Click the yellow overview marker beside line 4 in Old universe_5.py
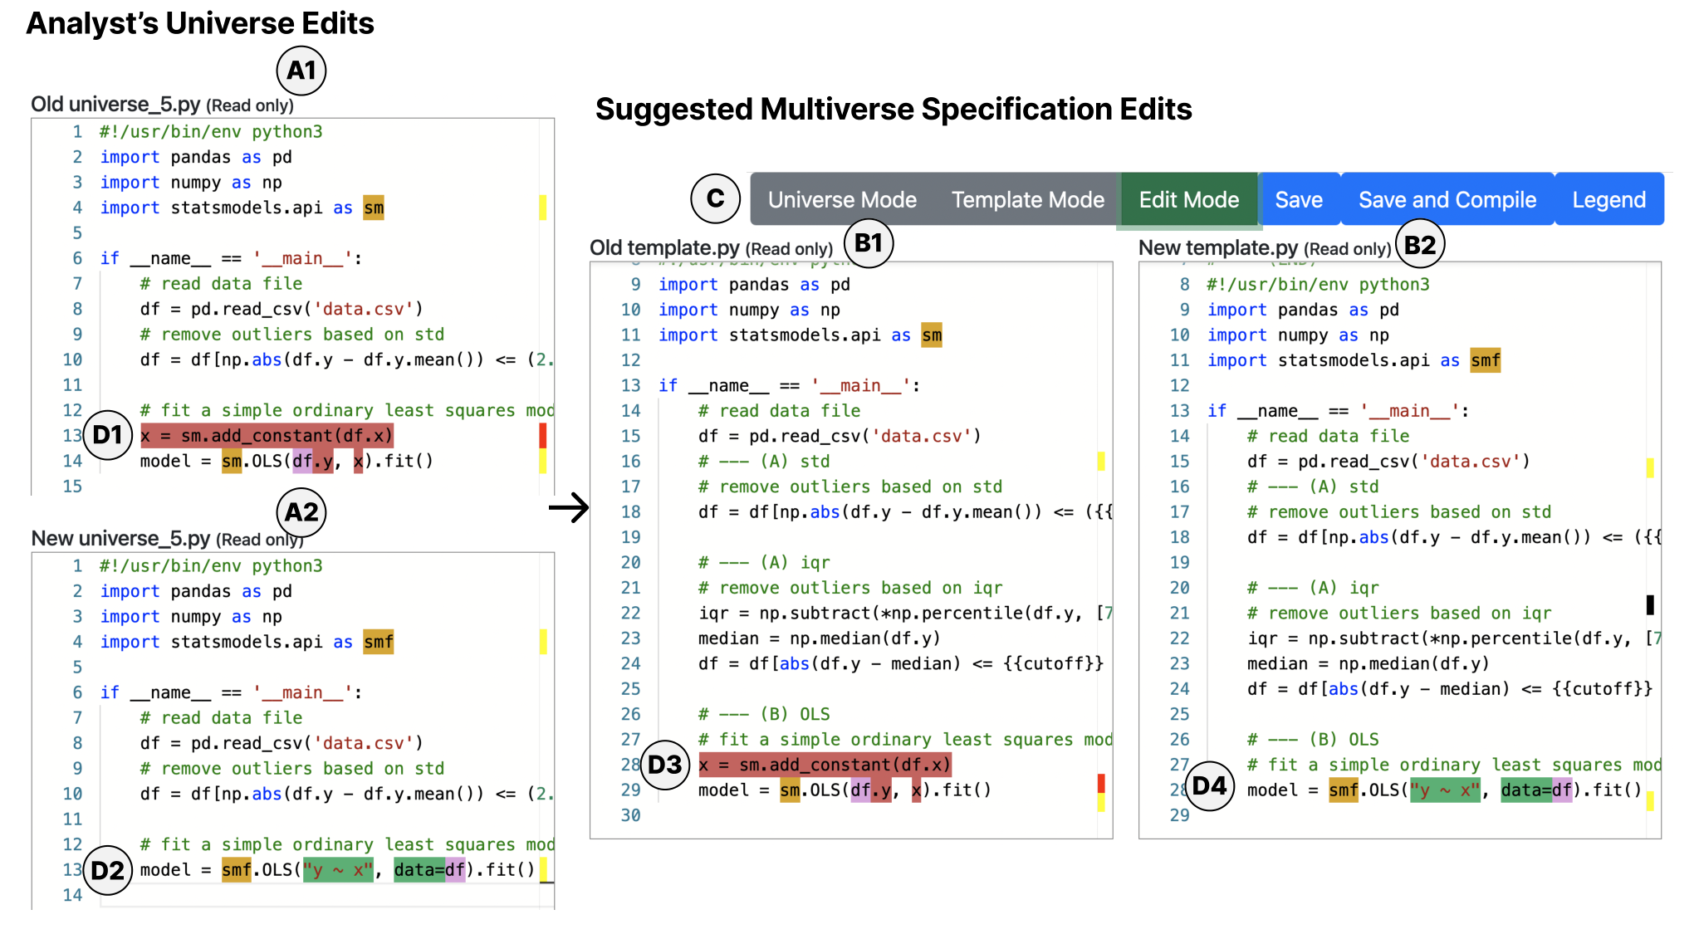The image size is (1699, 939). (x=542, y=208)
